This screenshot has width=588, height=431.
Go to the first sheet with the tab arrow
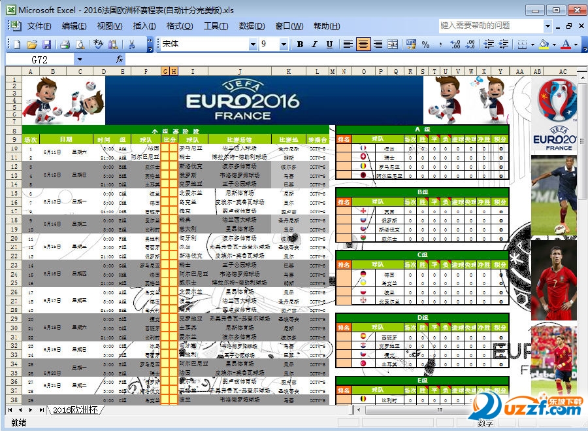pyautogui.click(x=10, y=410)
